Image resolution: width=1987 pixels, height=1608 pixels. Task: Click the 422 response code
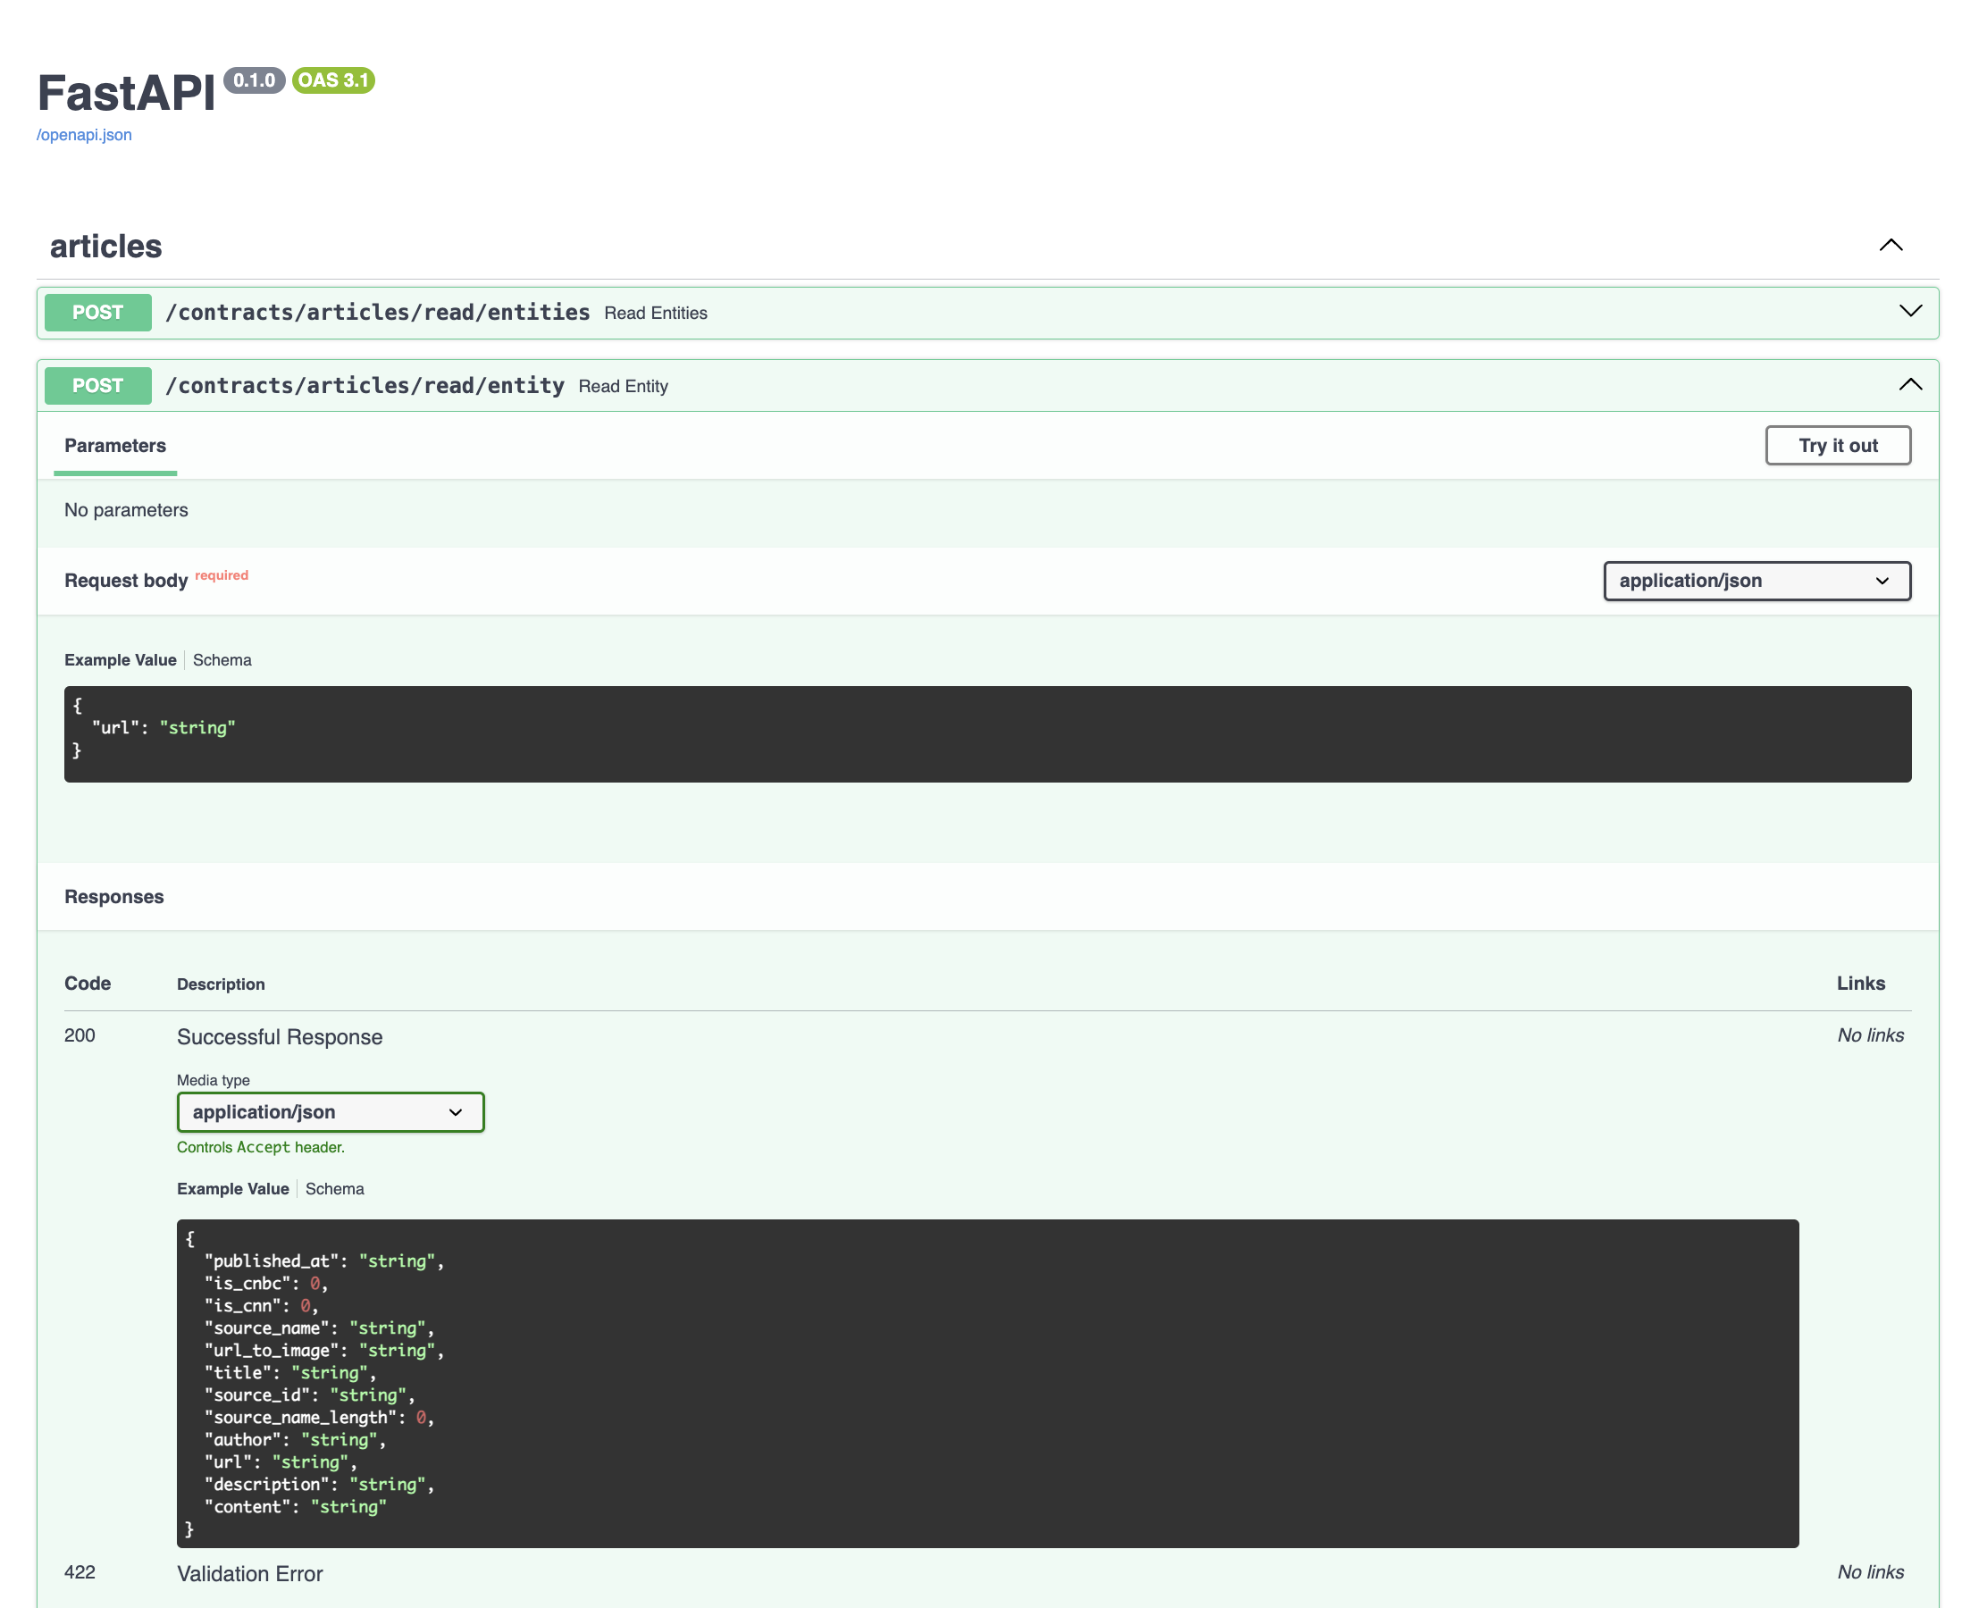[x=80, y=1572]
